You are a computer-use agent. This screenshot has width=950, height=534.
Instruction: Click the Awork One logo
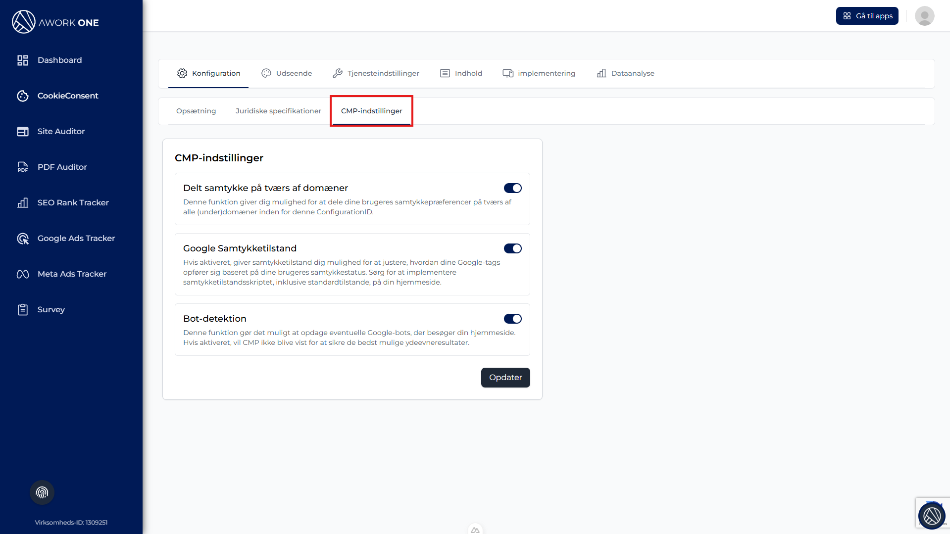click(x=55, y=22)
